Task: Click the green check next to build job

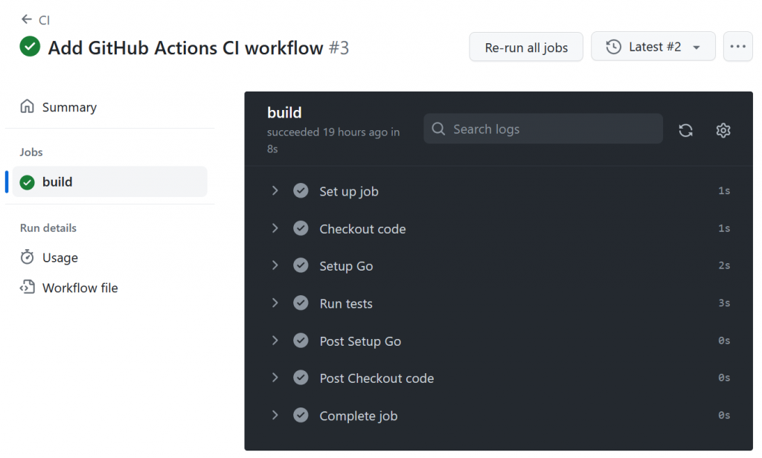Action: coord(28,182)
